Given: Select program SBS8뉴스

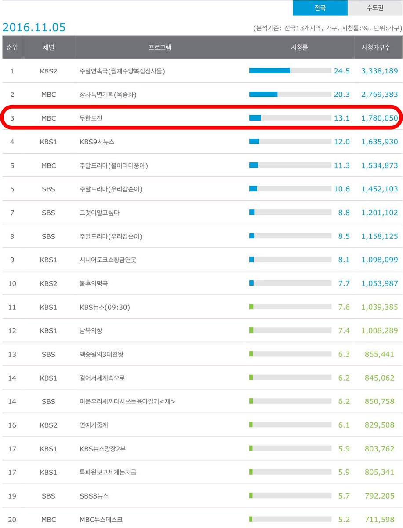Looking at the screenshot, I should pyautogui.click(x=94, y=496).
